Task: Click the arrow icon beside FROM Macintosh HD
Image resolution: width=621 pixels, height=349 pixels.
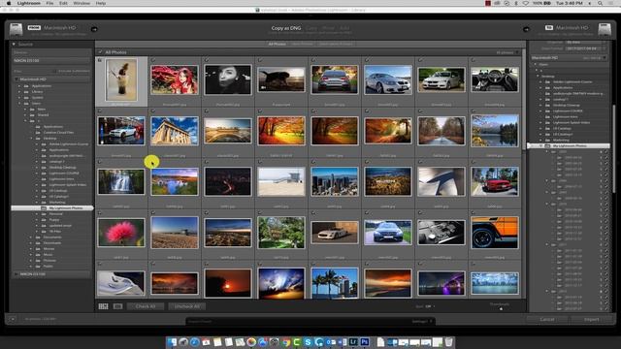Action: pyautogui.click(x=94, y=29)
